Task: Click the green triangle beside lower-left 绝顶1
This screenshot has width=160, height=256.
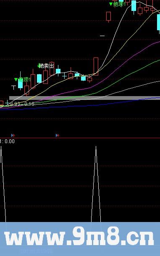Action: [x=16, y=79]
